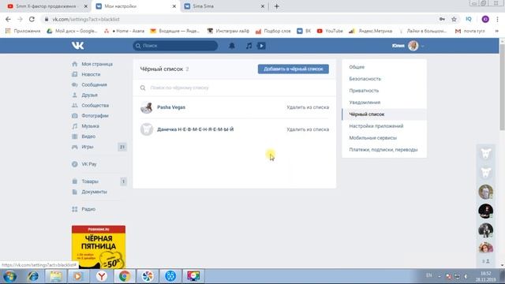This screenshot has height=284, width=505.
Task: Select Приватность settings tab
Action: [x=364, y=91]
